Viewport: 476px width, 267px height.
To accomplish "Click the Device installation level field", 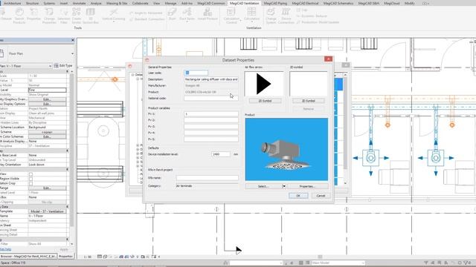I will coord(221,154).
